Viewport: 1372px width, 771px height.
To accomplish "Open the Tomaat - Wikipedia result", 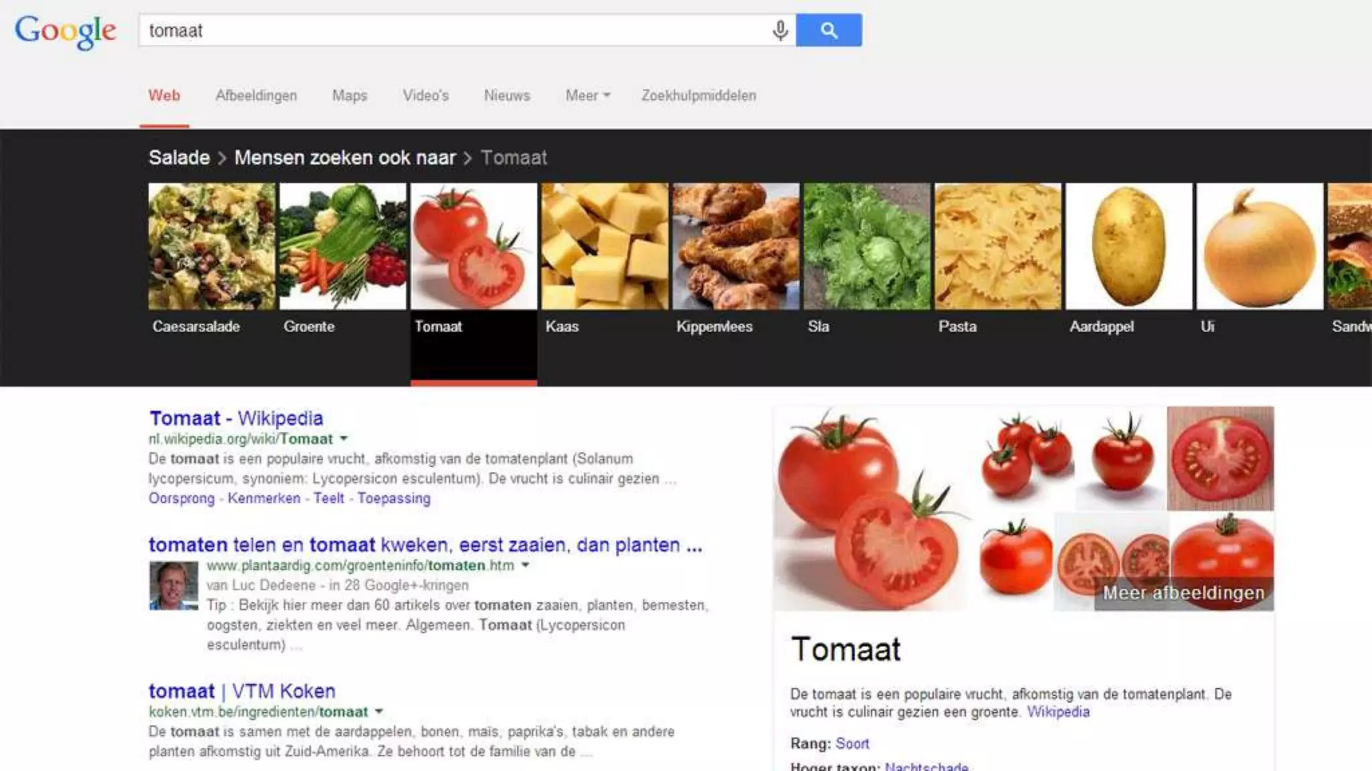I will pos(236,418).
